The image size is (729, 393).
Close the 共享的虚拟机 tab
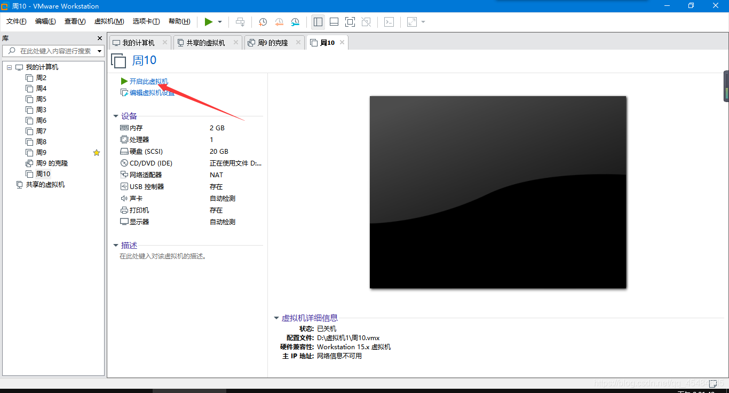coord(236,42)
